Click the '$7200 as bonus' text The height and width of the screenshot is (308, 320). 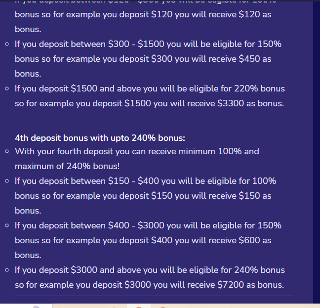point(250,285)
